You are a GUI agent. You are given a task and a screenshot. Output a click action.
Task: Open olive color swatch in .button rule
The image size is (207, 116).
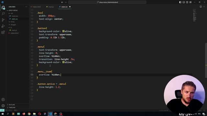pos(63,31)
